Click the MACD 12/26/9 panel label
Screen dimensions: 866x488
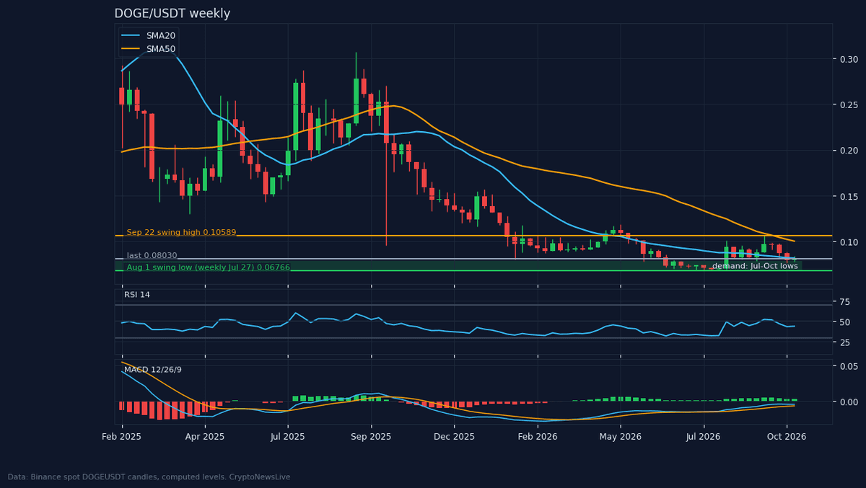[x=153, y=370]
